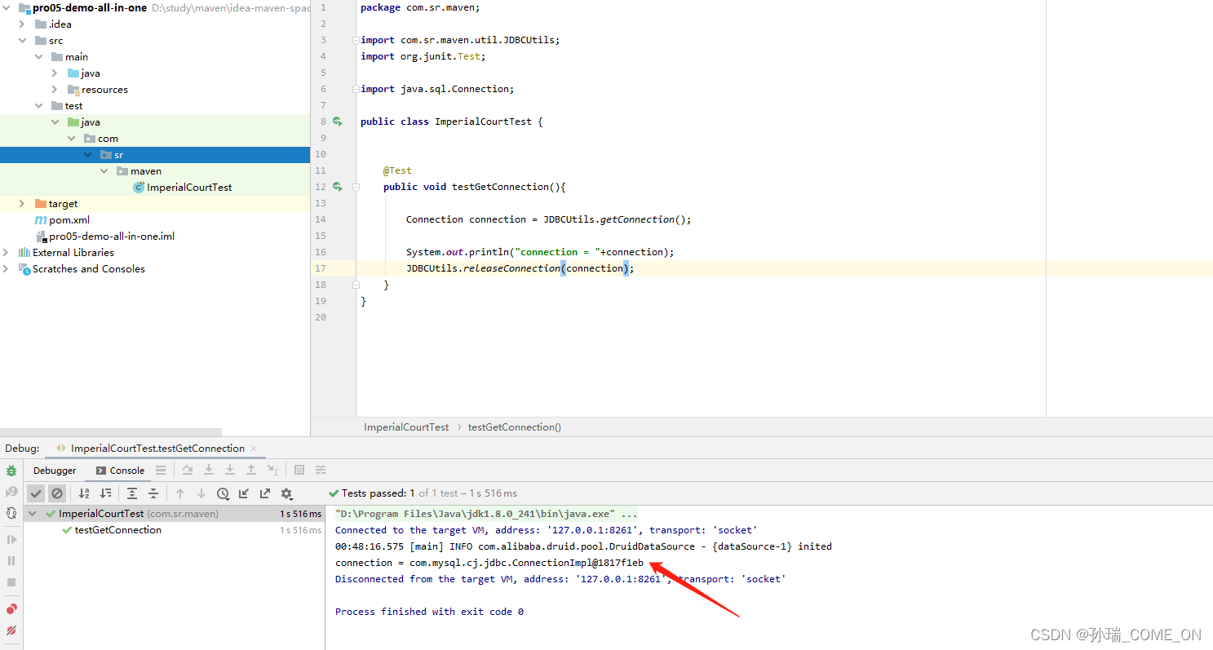Select ImperialCourtTest.testGetConnection debug tab
The image size is (1213, 650).
pos(157,448)
